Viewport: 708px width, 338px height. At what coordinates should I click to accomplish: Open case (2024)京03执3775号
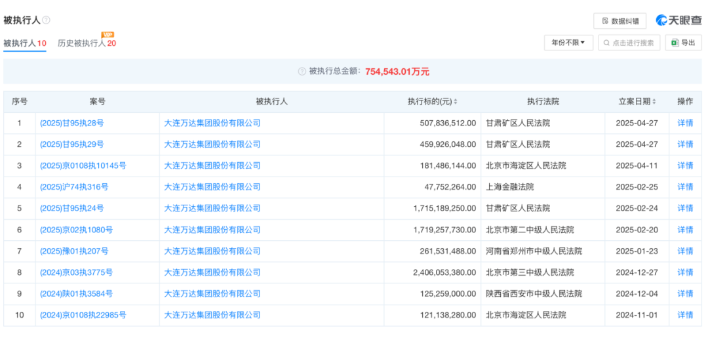point(76,272)
